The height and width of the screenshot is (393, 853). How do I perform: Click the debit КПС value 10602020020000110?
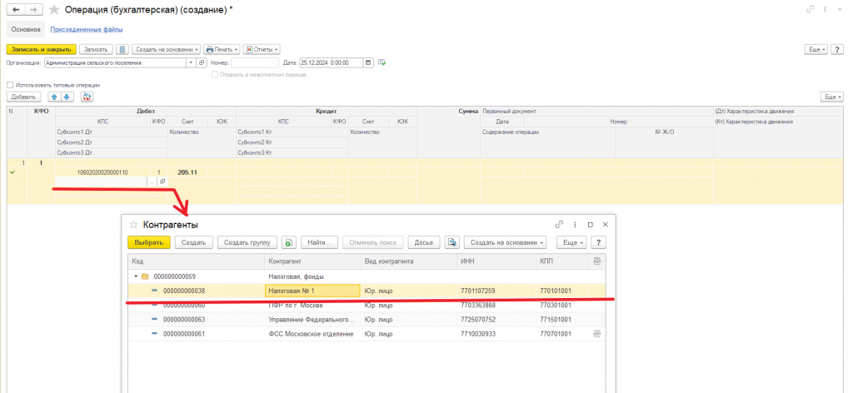pyautogui.click(x=102, y=172)
